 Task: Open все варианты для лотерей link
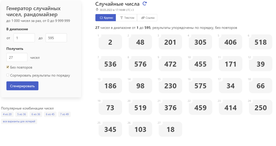[x=19, y=121]
